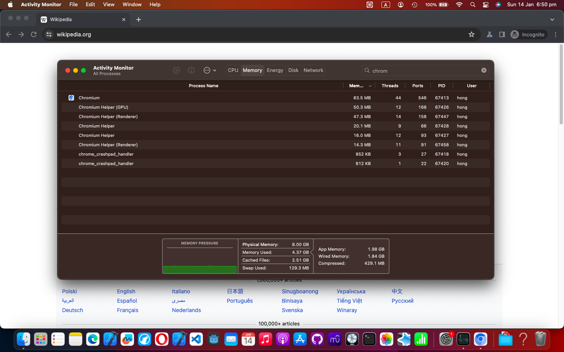
Task: Launch Opera browser from the Dock
Action: 162,339
